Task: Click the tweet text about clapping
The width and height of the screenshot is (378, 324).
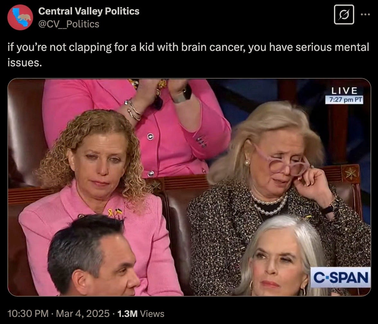Action: [x=188, y=55]
